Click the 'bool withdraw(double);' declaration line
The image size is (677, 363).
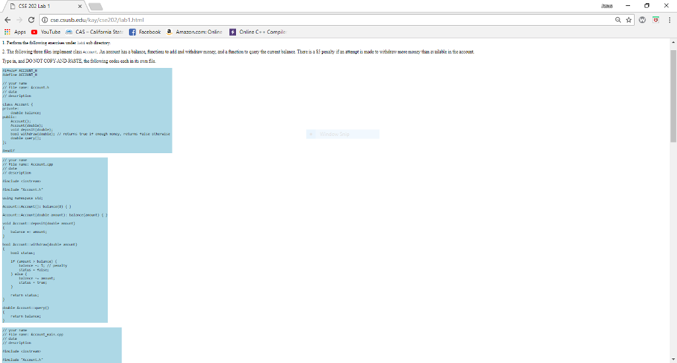coord(90,134)
